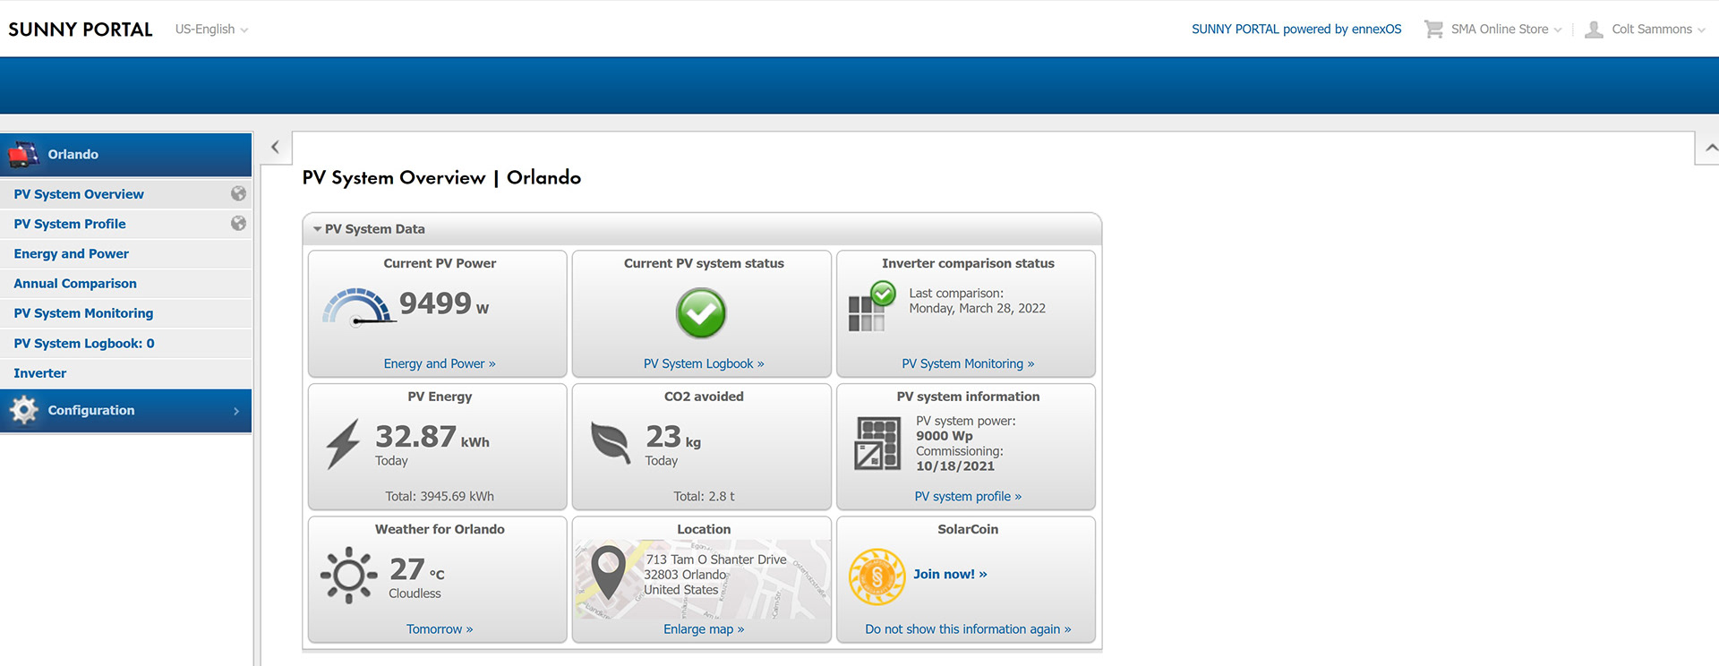Click the Cloudless weather description
The width and height of the screenshot is (1719, 666).
415,593
